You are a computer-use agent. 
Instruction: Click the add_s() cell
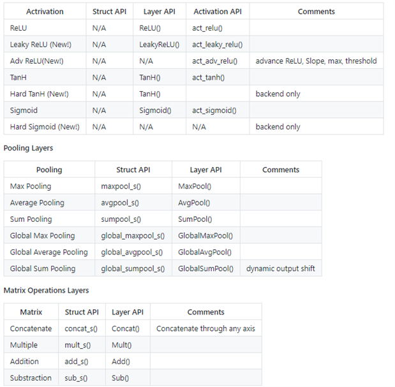pos(77,361)
